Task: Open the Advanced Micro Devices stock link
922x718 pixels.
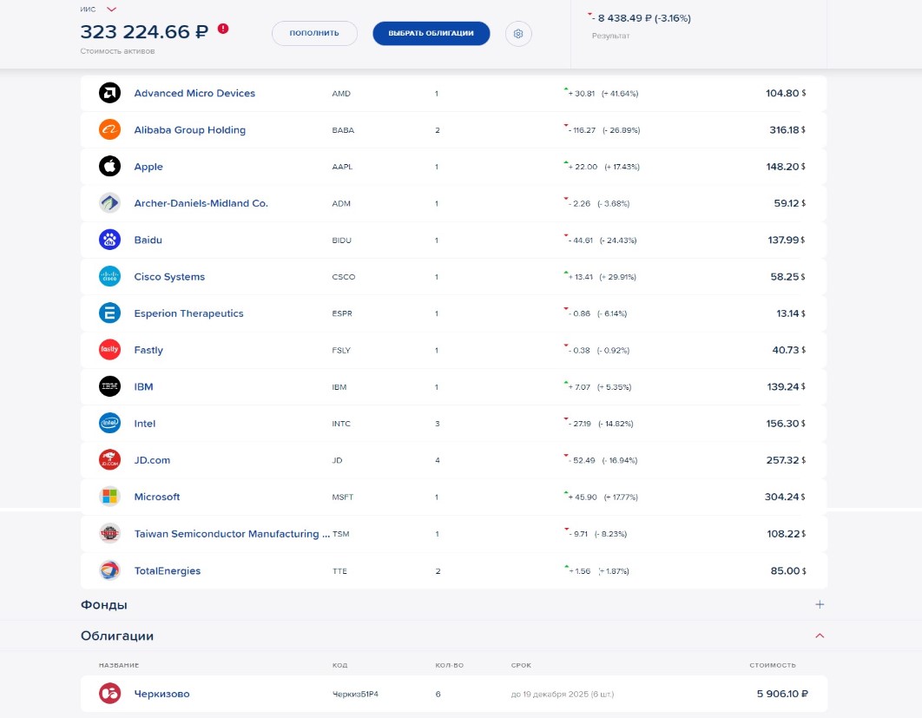Action: pos(194,93)
